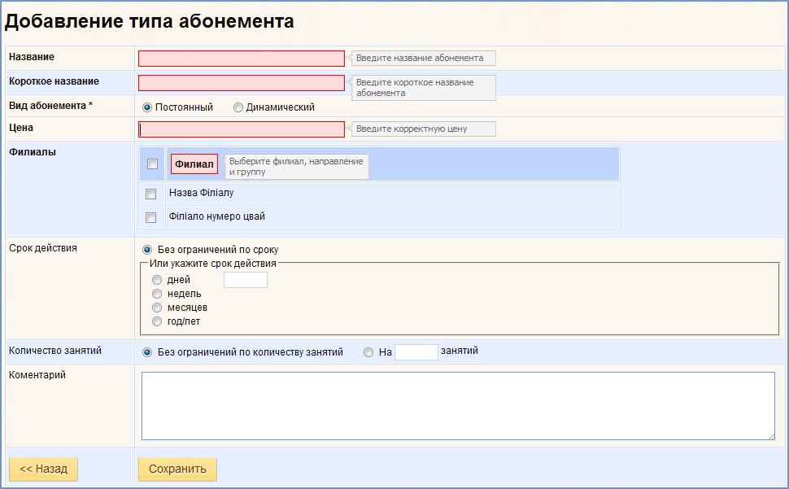Choose the недель radio button

(x=157, y=294)
